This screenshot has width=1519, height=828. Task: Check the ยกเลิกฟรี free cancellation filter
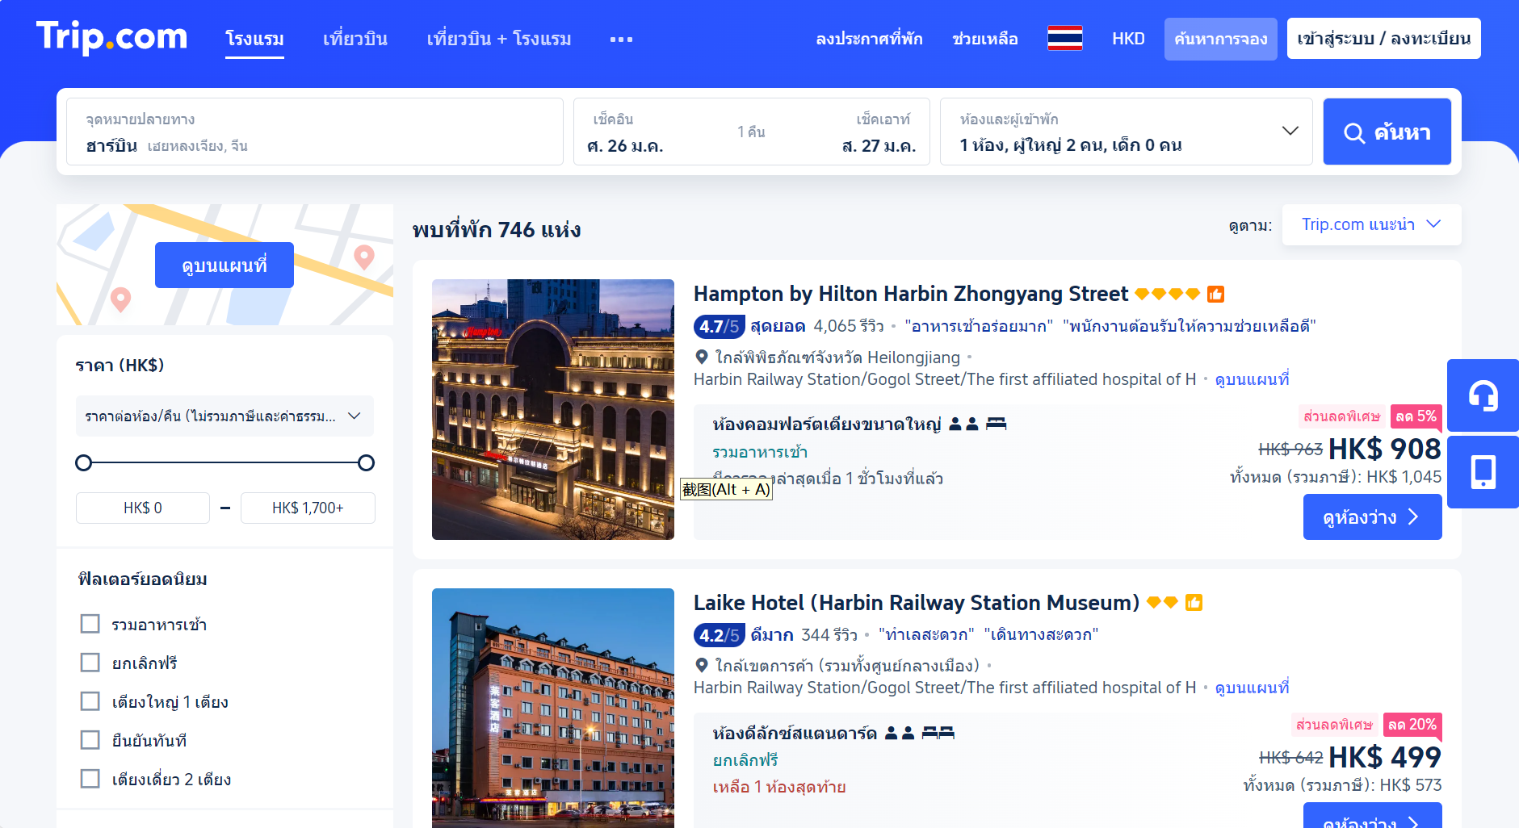[90, 663]
